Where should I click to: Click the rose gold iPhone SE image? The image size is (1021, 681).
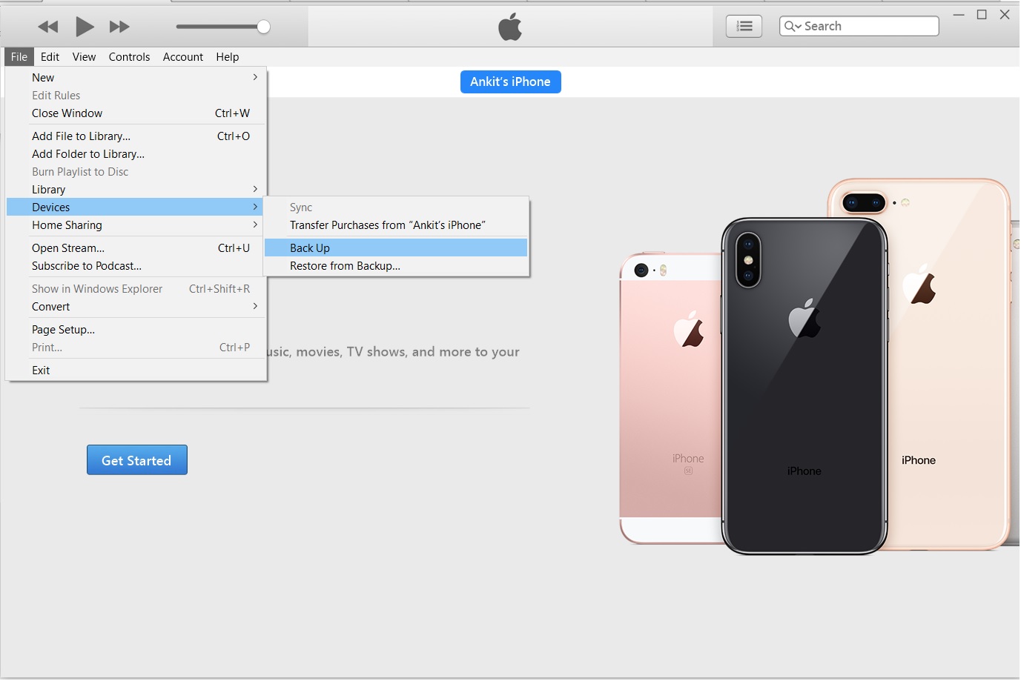click(670, 398)
